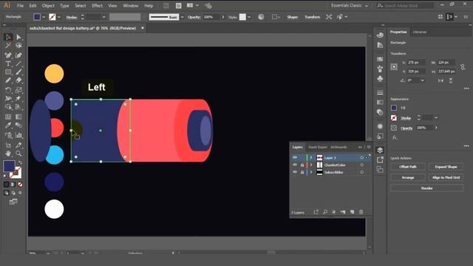Open the Asset Export panel dock icon
This screenshot has height=266, width=473.
[x=380, y=160]
